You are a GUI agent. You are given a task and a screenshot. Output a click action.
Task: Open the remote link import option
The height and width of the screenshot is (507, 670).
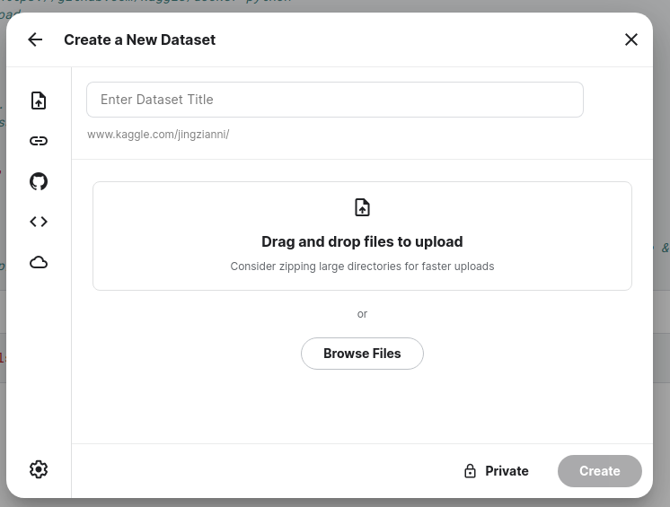pyautogui.click(x=39, y=141)
